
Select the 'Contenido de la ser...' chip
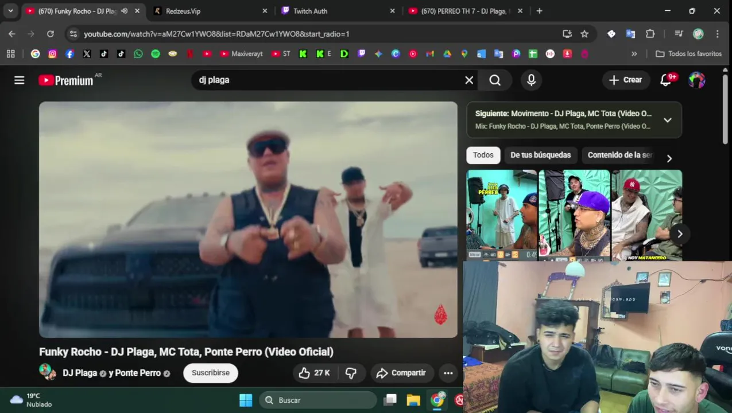pyautogui.click(x=620, y=155)
